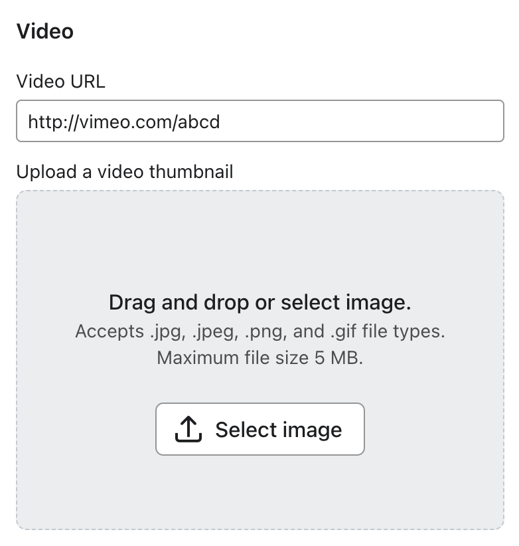
Task: Click the Maximum file size 5 MB text
Action: coord(259,358)
